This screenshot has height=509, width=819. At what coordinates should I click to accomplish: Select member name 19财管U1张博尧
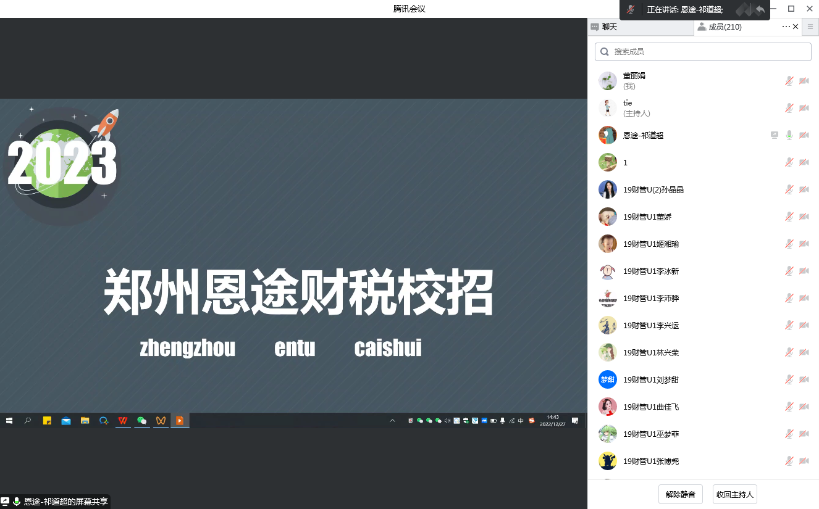coord(651,461)
